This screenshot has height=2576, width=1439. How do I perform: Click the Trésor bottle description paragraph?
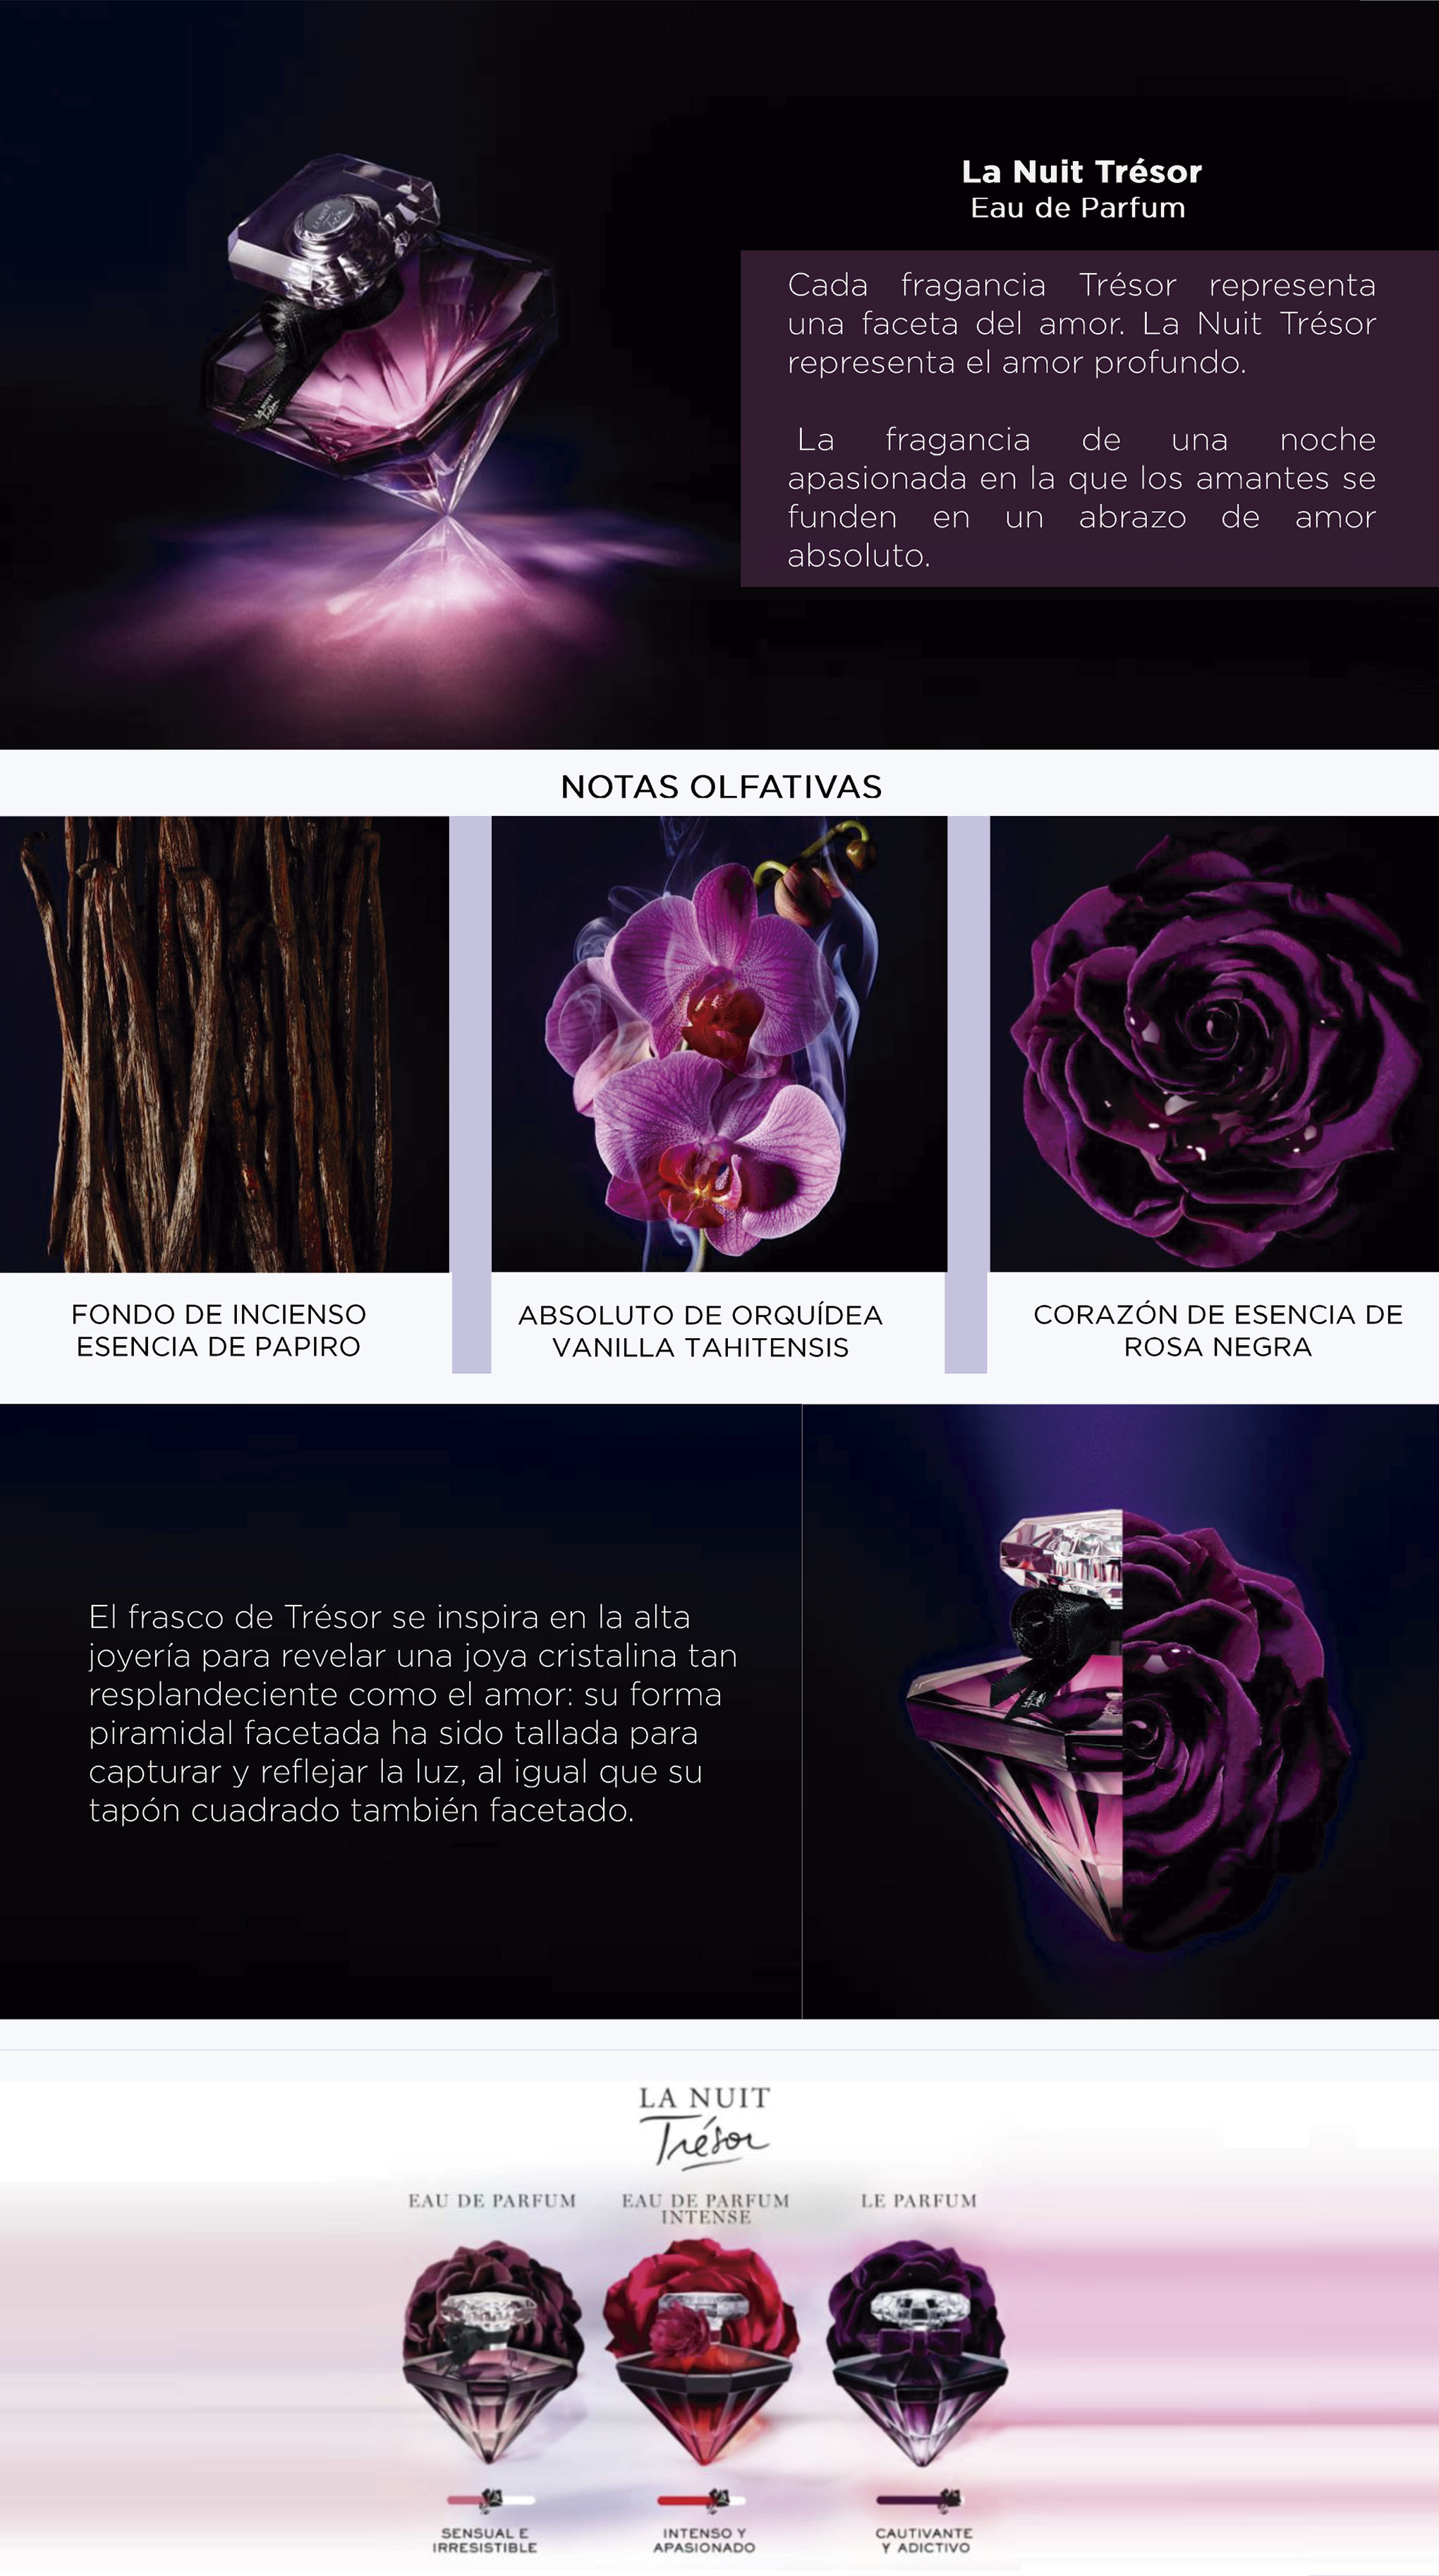(413, 1713)
